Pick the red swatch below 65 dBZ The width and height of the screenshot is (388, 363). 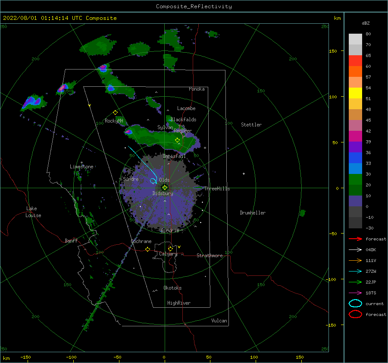355,61
